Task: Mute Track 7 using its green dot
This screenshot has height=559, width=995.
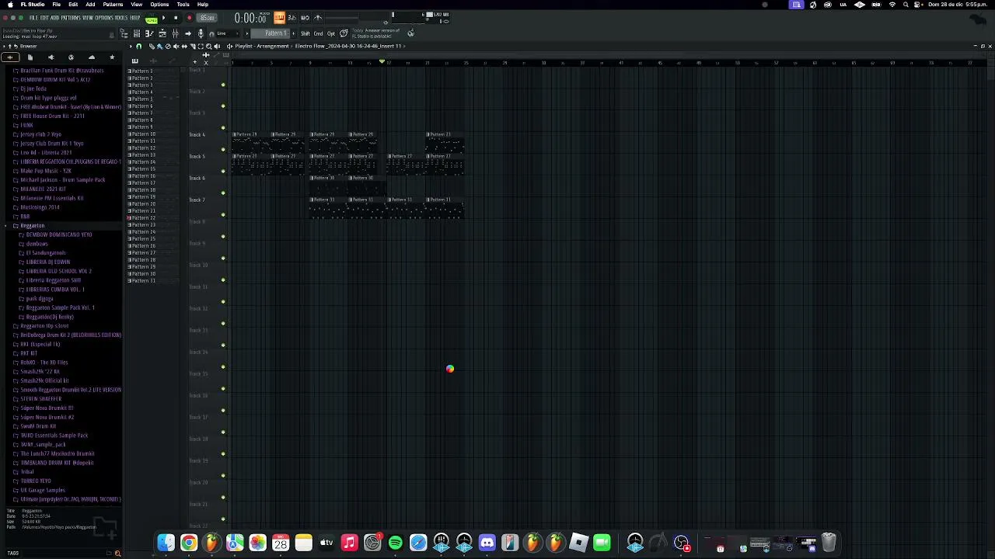Action: coord(223,214)
